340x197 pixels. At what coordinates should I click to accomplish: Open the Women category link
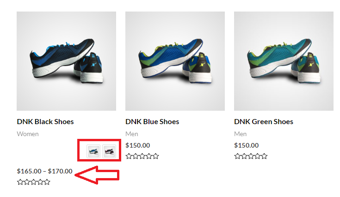coord(28,134)
